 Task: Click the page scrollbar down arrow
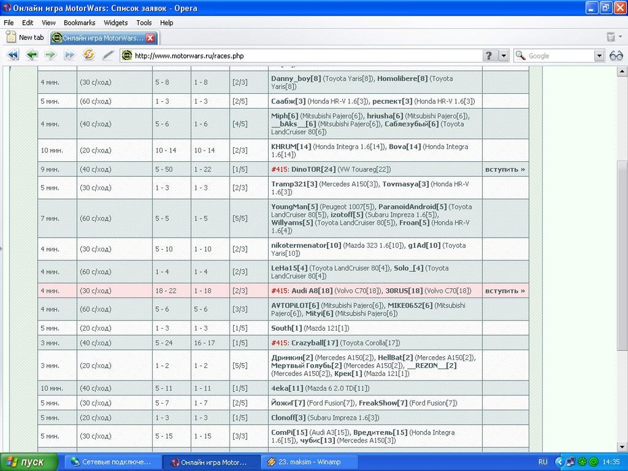tap(622, 447)
